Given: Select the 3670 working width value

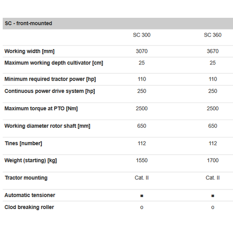Looking at the screenshot, I should tap(212, 51).
